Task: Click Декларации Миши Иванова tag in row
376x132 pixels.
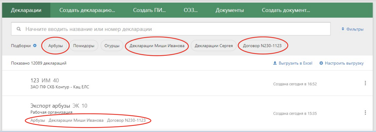Action: 76,121
